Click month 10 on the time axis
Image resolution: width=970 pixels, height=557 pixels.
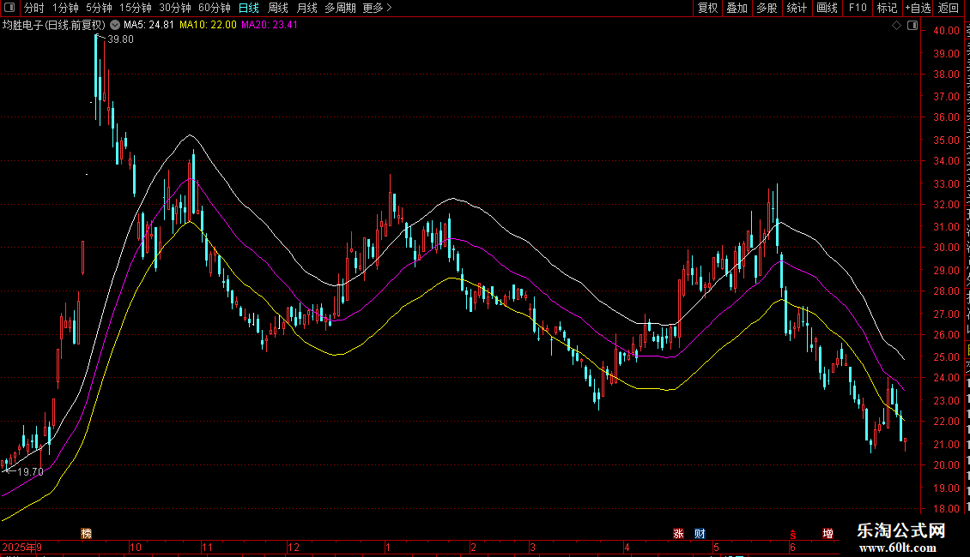tap(136, 547)
